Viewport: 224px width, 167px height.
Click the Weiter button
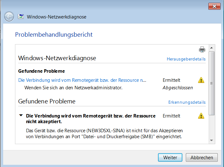(170, 157)
